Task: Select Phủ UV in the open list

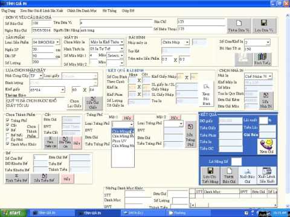Action: [123, 141]
